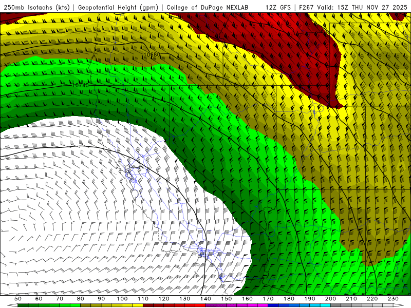Click the cyan swatch left of 200
The image size is (411, 308).
point(325,305)
